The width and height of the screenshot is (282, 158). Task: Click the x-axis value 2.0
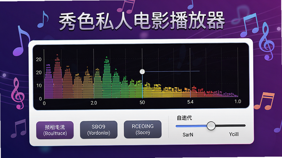pyautogui.click(x=94, y=103)
